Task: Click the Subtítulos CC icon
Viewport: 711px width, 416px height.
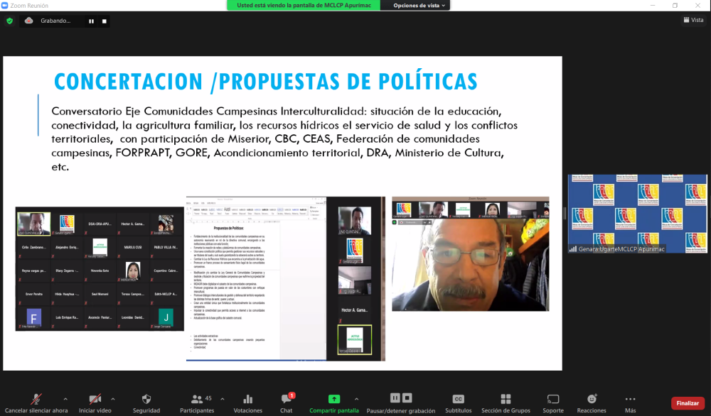Action: [x=459, y=399]
